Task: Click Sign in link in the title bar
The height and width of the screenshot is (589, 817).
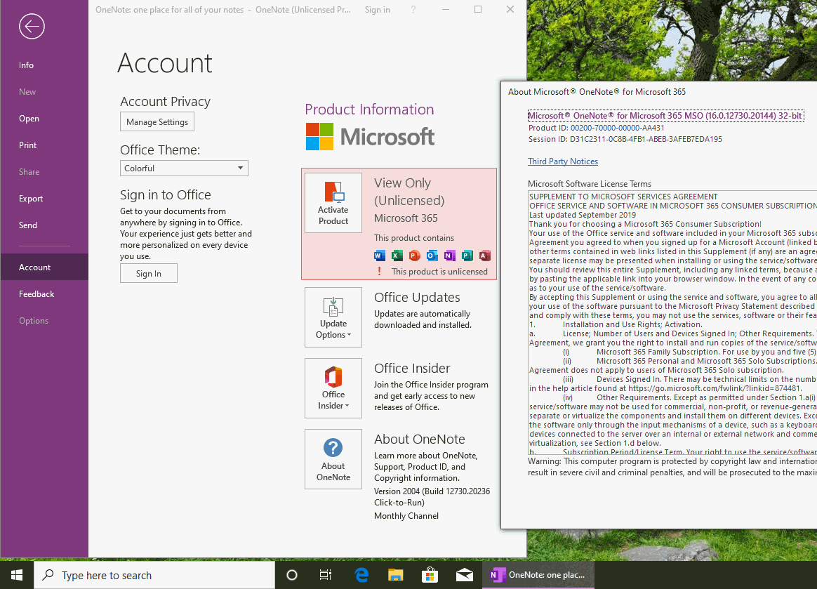Action: 377,10
